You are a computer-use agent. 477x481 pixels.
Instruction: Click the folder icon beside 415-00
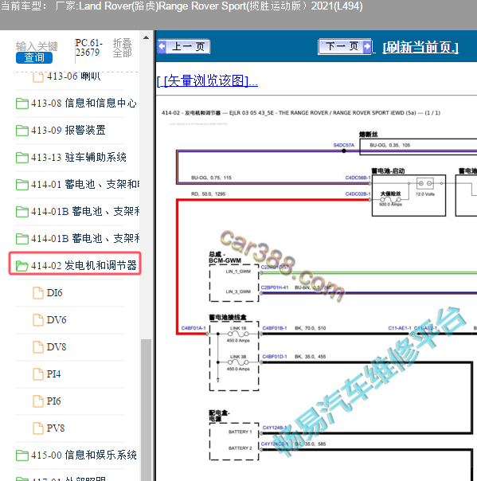(x=22, y=455)
